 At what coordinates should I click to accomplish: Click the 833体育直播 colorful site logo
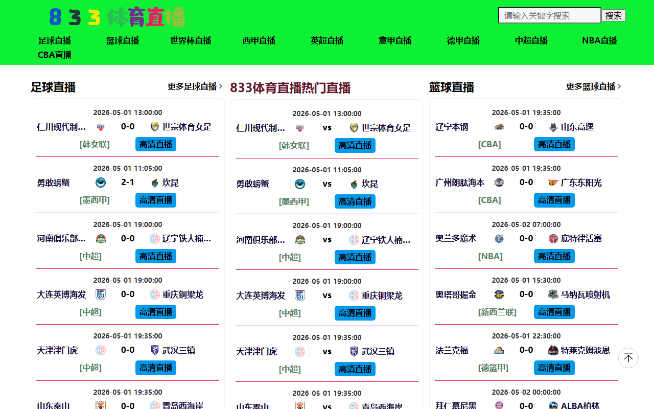(117, 17)
